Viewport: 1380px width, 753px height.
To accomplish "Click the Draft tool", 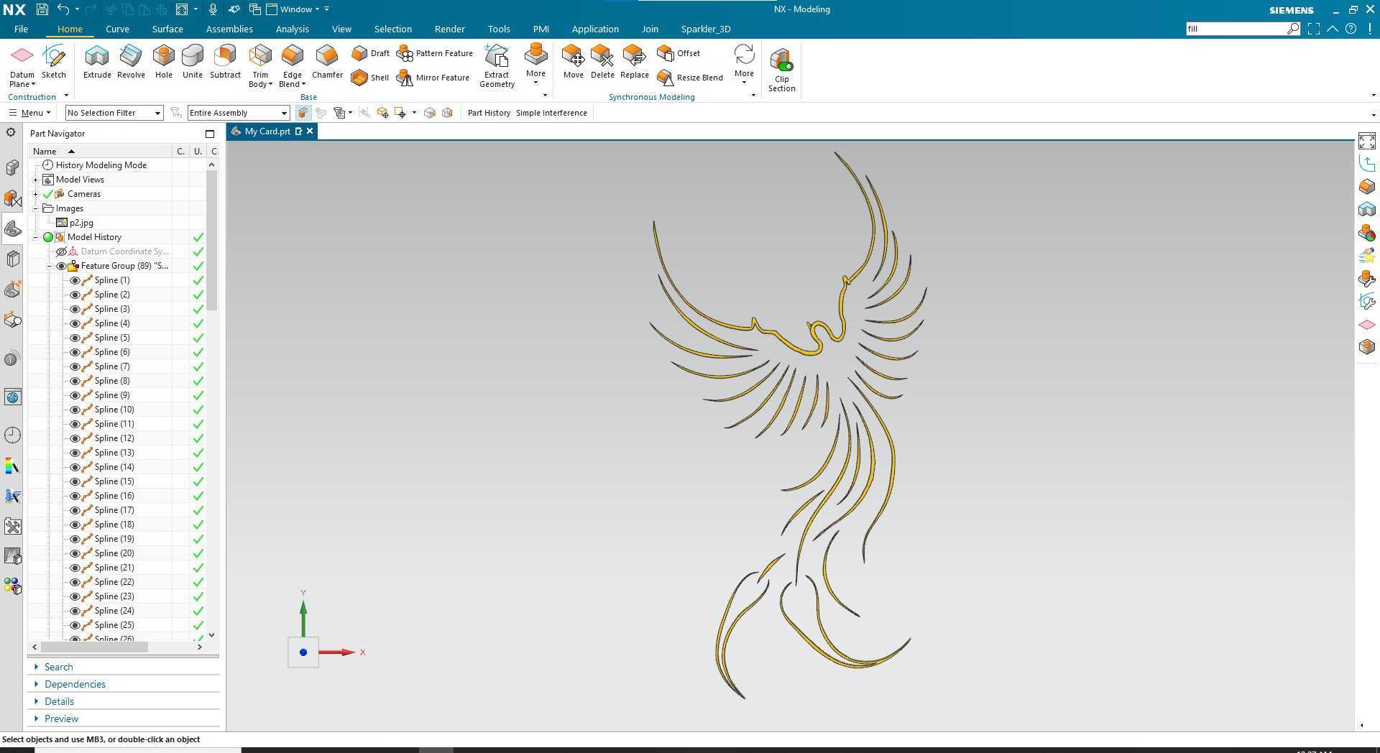I will [371, 53].
